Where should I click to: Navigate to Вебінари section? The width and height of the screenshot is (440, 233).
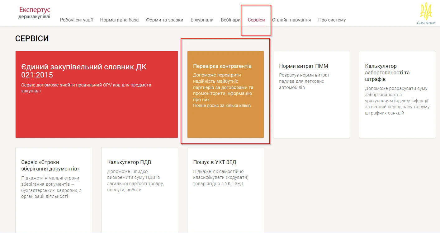[230, 20]
